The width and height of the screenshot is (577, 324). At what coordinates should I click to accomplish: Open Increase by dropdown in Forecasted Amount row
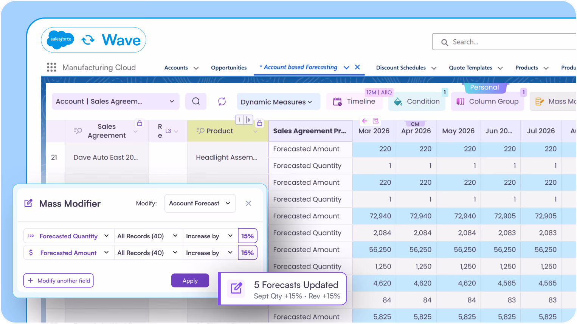click(x=210, y=252)
